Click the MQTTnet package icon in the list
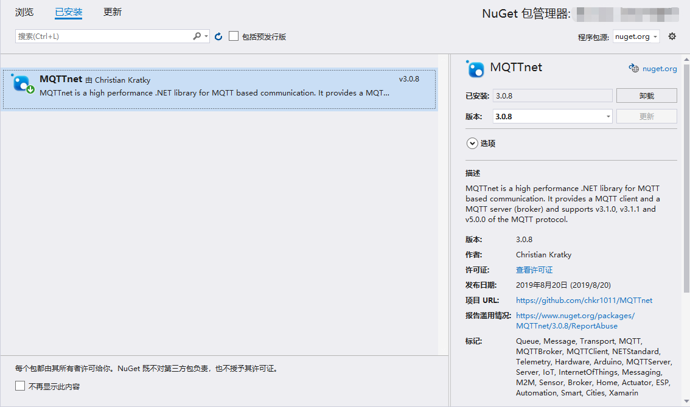Viewport: 690px width, 407px height. coord(22,83)
